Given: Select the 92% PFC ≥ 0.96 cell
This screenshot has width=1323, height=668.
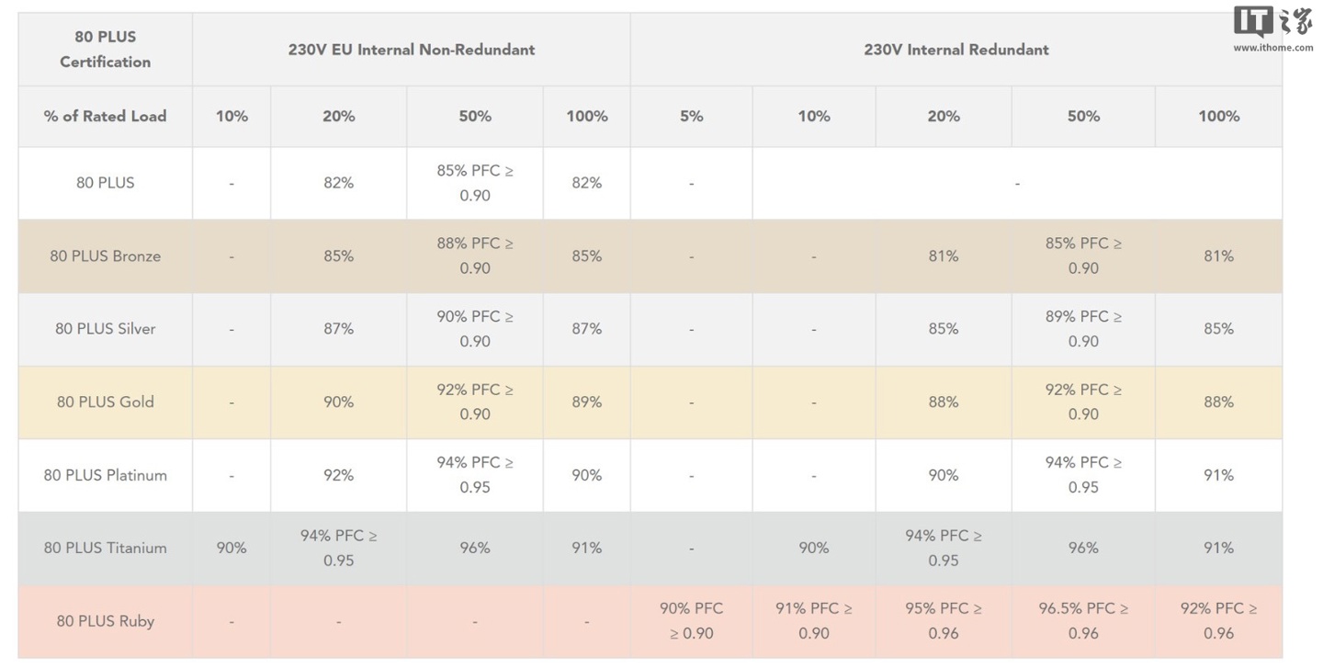Looking at the screenshot, I should 1218,620.
